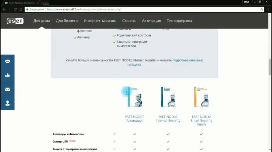Click the browser home icon
272x152 pixels.
coord(21,9)
